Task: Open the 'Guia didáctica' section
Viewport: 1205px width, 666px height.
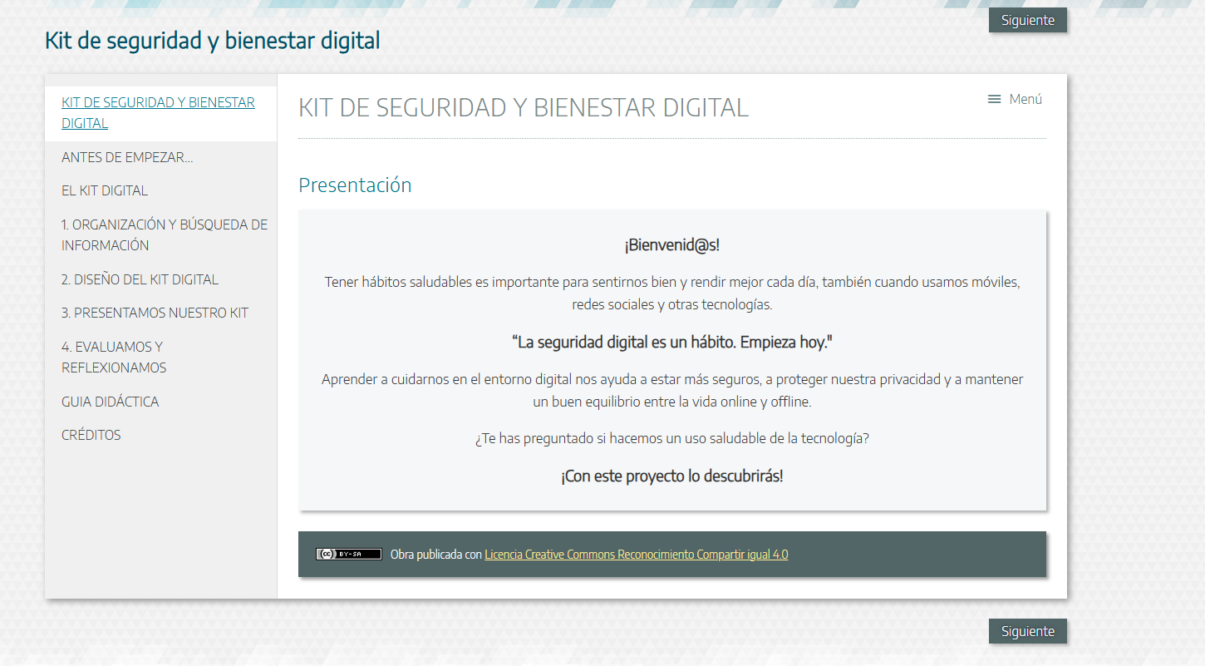Action: tap(110, 402)
